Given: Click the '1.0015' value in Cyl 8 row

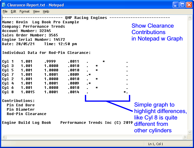Looking at the screenshot, I should tap(28, 92).
